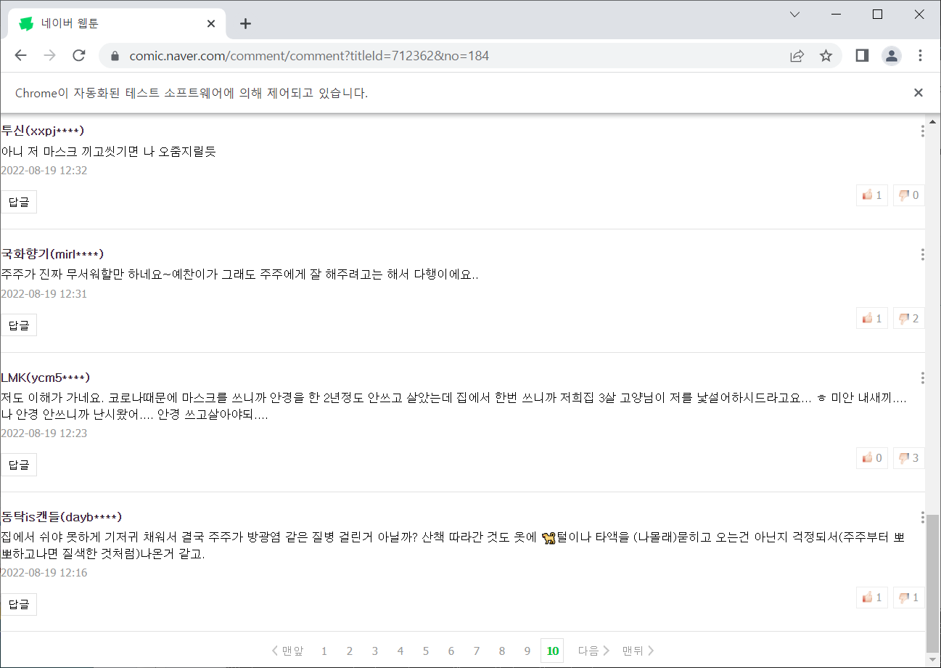
Task: Bookmark this page with the star icon
Action: click(826, 56)
